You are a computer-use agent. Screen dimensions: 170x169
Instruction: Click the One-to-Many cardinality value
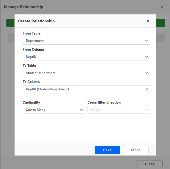click(x=35, y=110)
